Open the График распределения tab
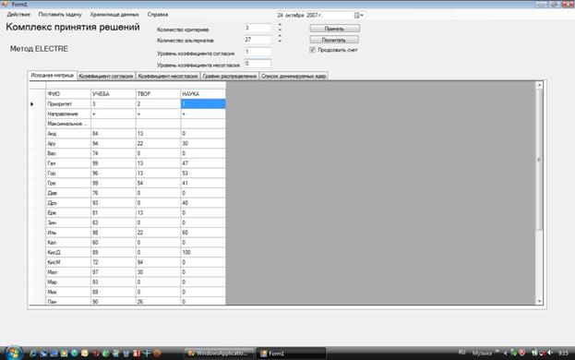This screenshot has height=360, width=575. [x=230, y=76]
